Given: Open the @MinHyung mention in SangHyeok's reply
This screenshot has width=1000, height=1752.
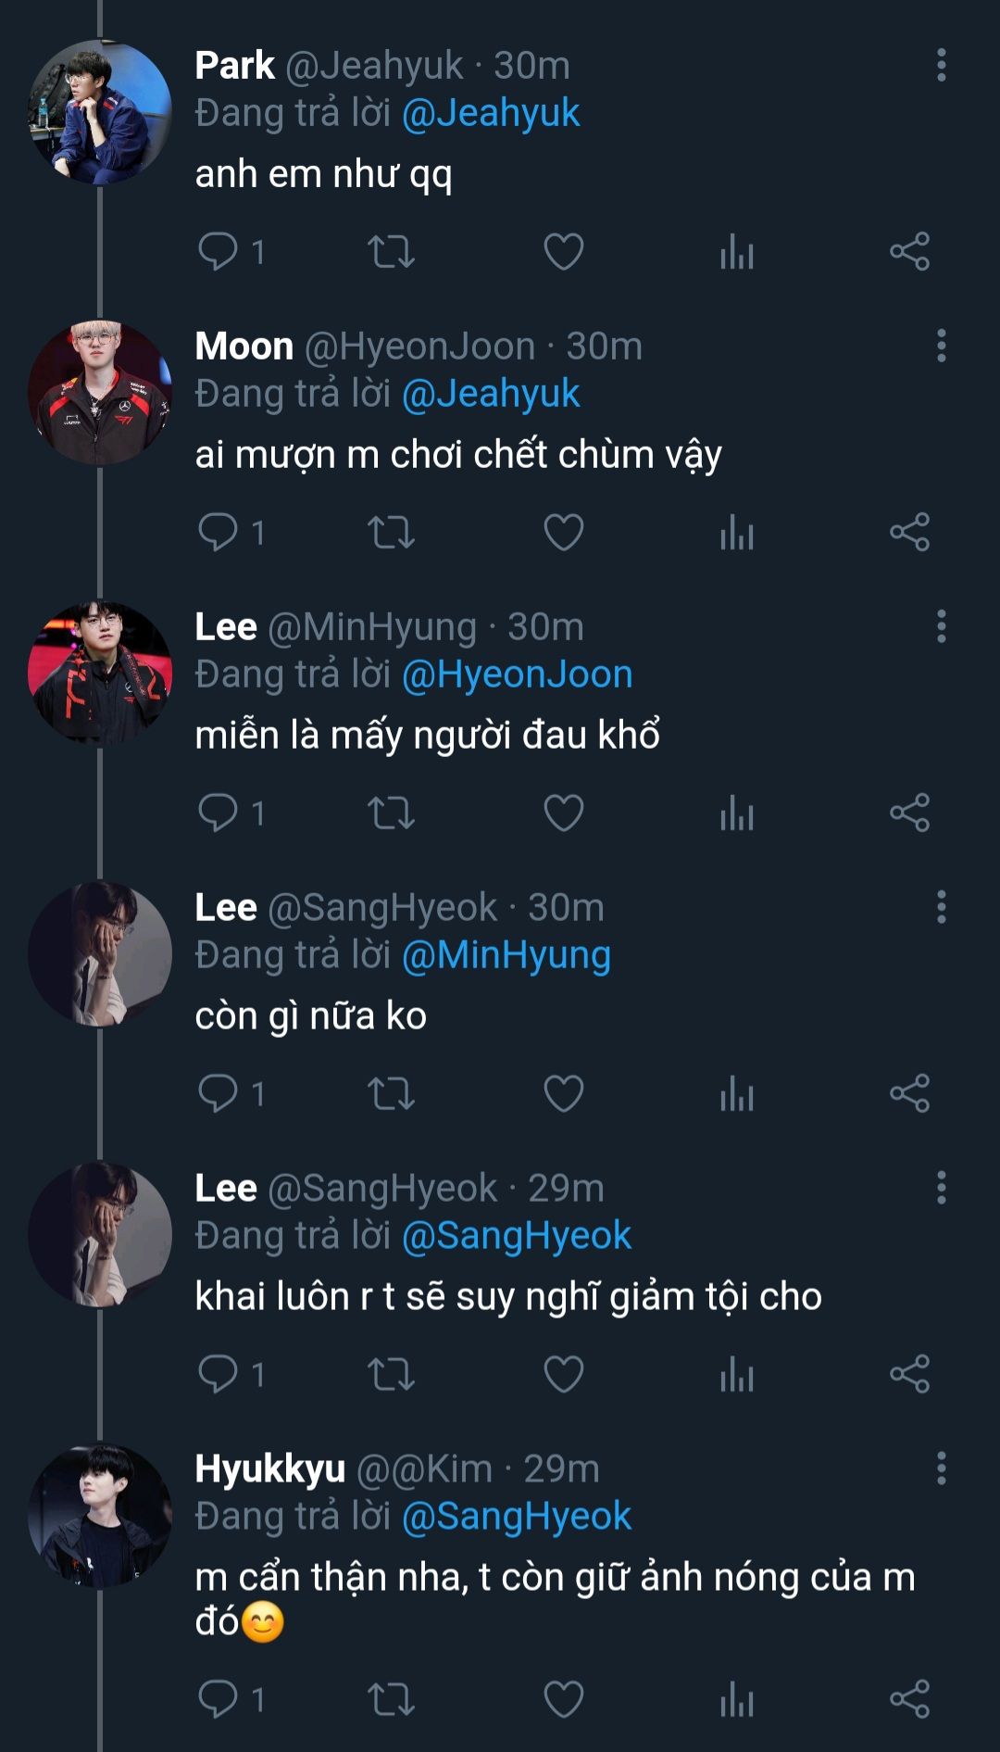Looking at the screenshot, I should (506, 956).
